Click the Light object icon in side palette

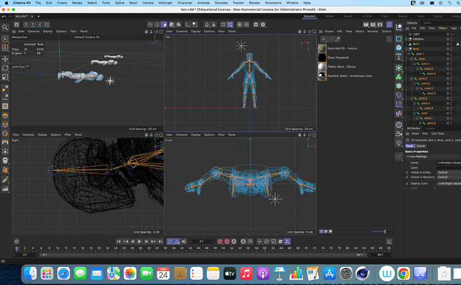pyautogui.click(x=399, y=144)
